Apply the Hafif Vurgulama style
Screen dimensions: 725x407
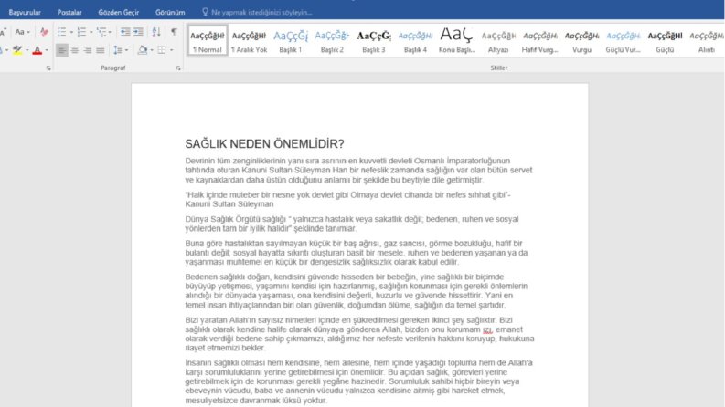(540, 40)
